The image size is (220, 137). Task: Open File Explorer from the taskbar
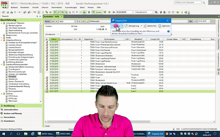26,134
